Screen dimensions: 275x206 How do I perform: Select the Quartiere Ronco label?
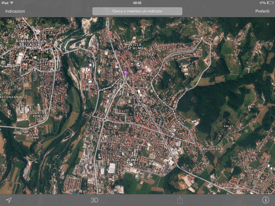pyautogui.click(x=39, y=115)
